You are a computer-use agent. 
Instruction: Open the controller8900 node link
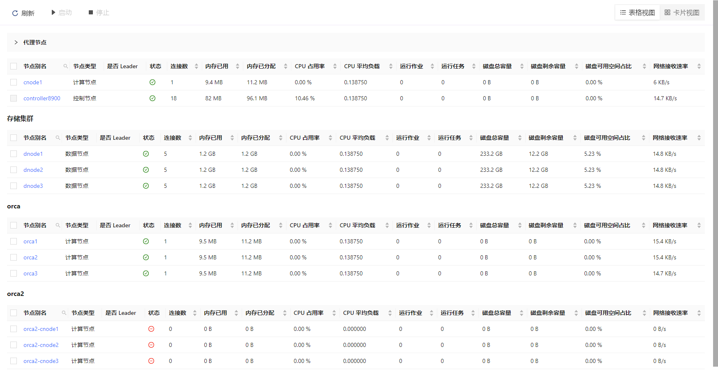coord(42,98)
